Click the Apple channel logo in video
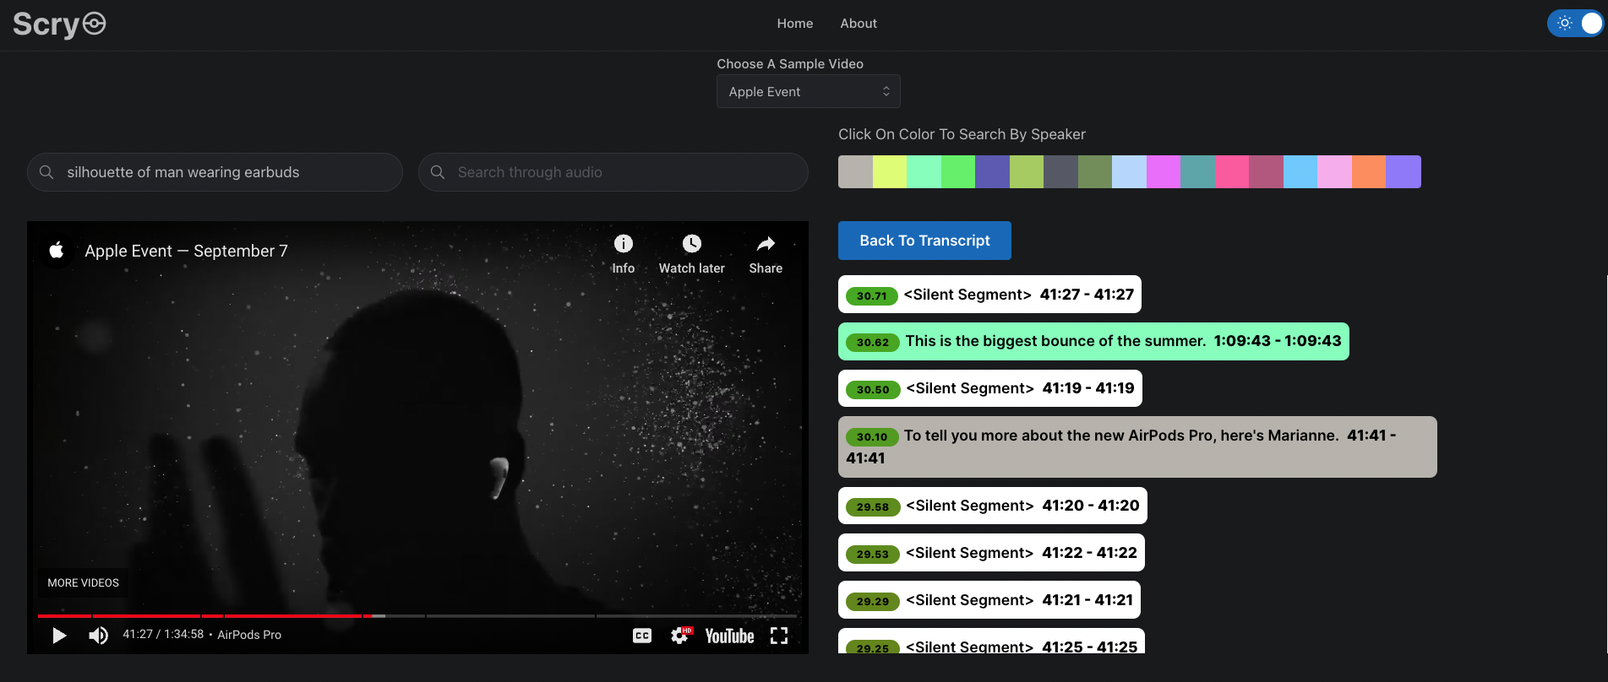The height and width of the screenshot is (682, 1608). pyautogui.click(x=57, y=251)
